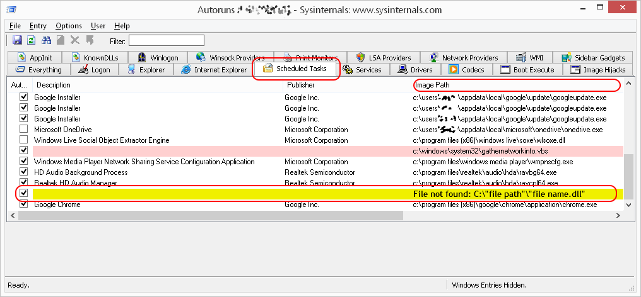Click the Refresh toolbar icon

tap(31, 40)
